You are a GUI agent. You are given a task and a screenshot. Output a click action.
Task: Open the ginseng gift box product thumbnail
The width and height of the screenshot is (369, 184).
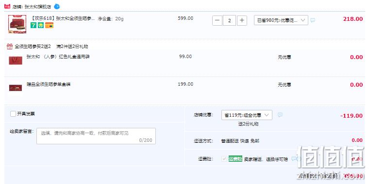coord(17,24)
